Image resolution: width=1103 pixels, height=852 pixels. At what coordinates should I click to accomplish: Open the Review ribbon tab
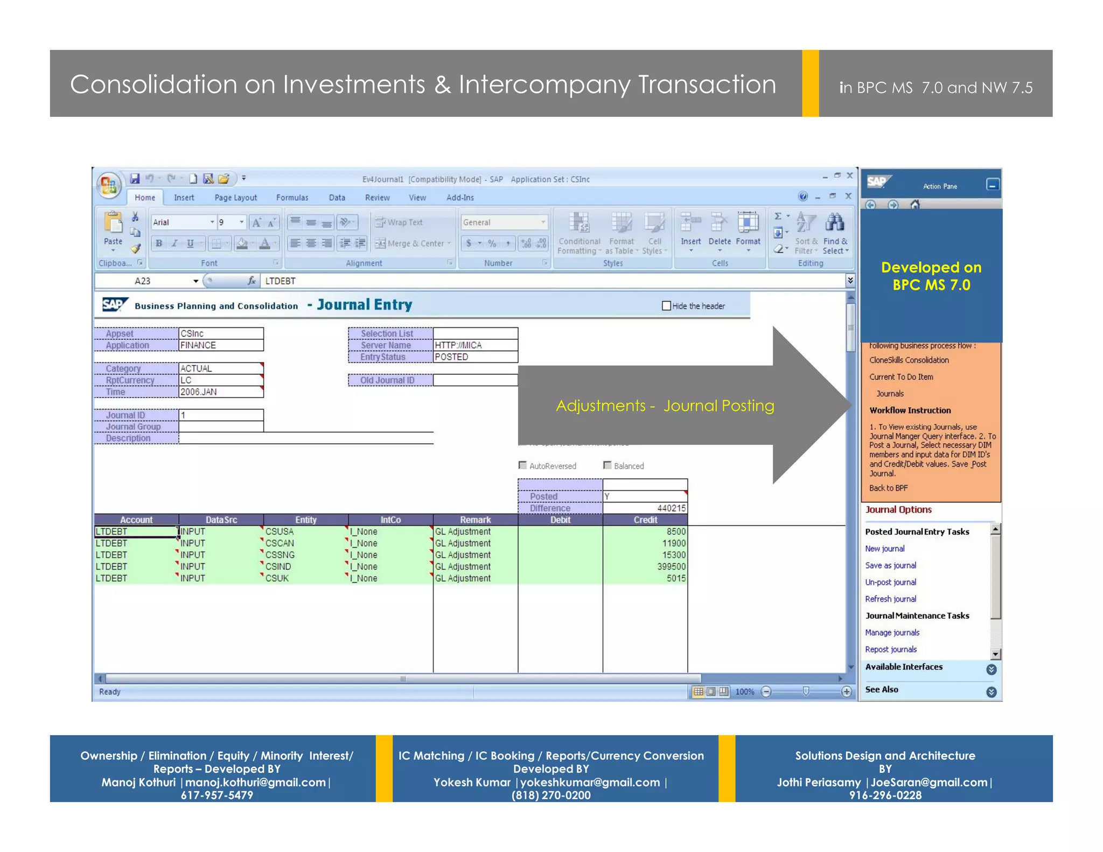pyautogui.click(x=377, y=198)
